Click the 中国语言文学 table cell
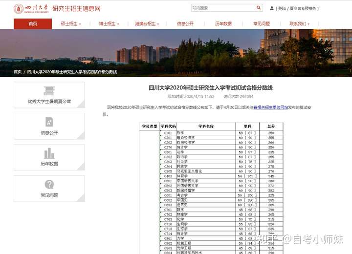 (x=206, y=181)
